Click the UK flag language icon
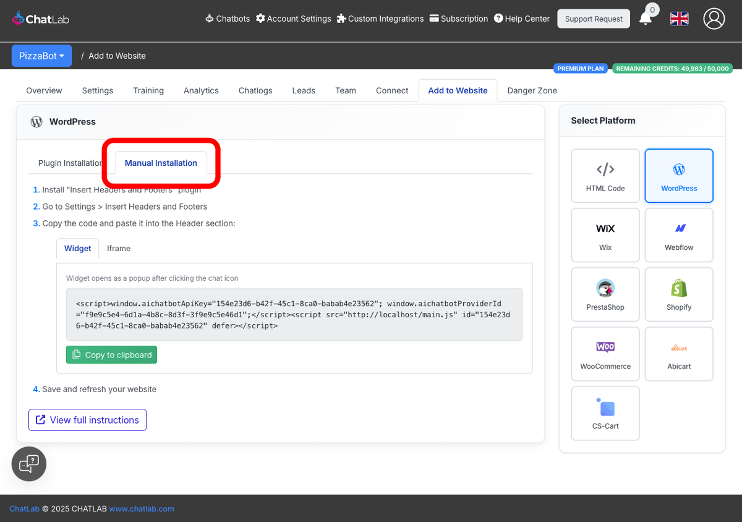Image resolution: width=742 pixels, height=522 pixels. pos(679,19)
